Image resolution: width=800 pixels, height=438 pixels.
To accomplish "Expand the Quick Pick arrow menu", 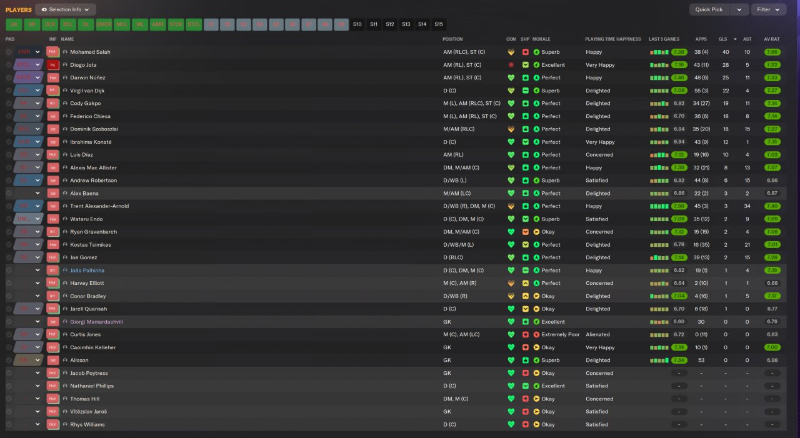I will (x=739, y=9).
